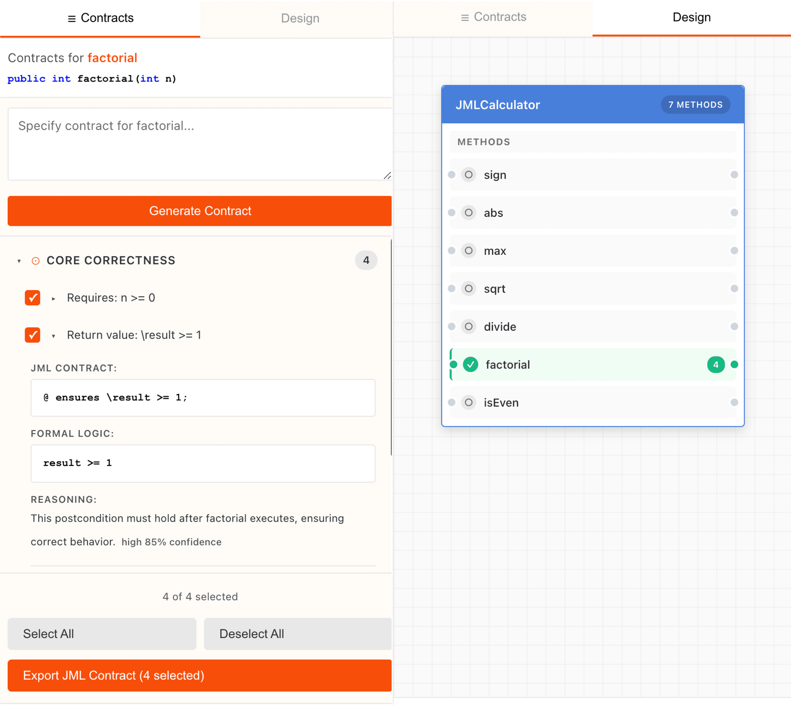Viewport: 791px width, 706px height.
Task: Click the Specify contract for factorial text area
Action: pyautogui.click(x=199, y=144)
